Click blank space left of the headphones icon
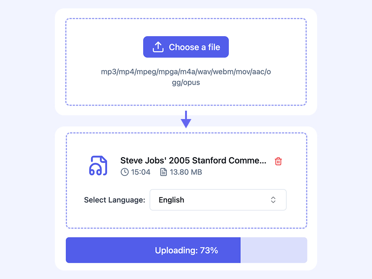This screenshot has width=372, height=279. pos(77,166)
